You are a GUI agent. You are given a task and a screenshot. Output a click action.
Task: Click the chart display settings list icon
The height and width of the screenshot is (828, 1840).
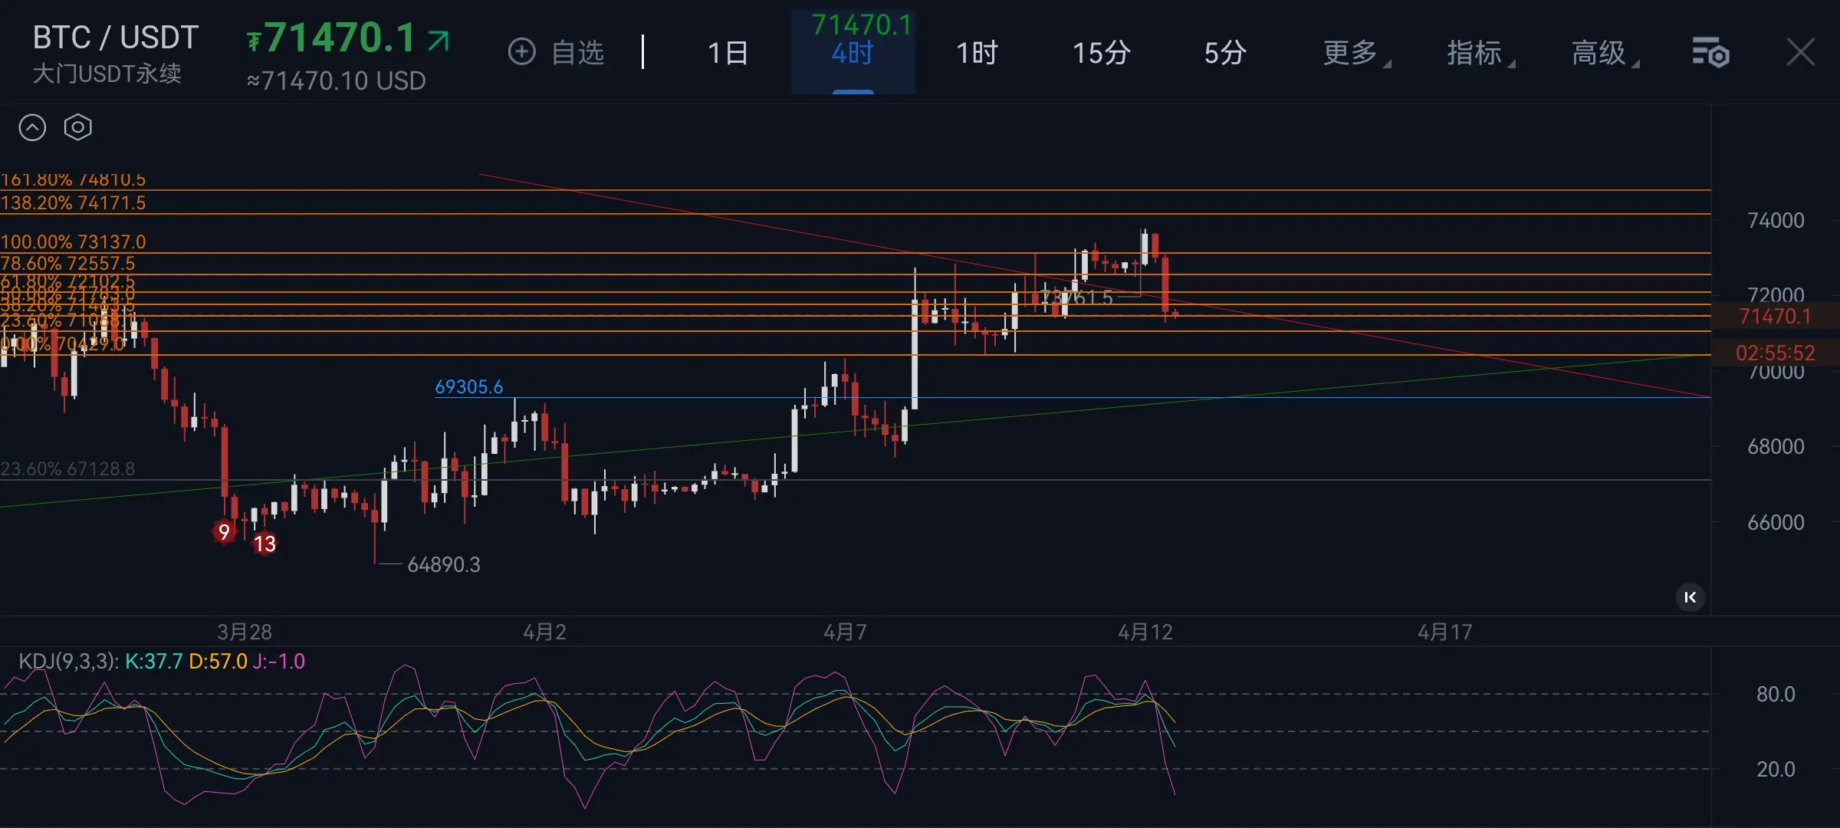(x=1710, y=53)
